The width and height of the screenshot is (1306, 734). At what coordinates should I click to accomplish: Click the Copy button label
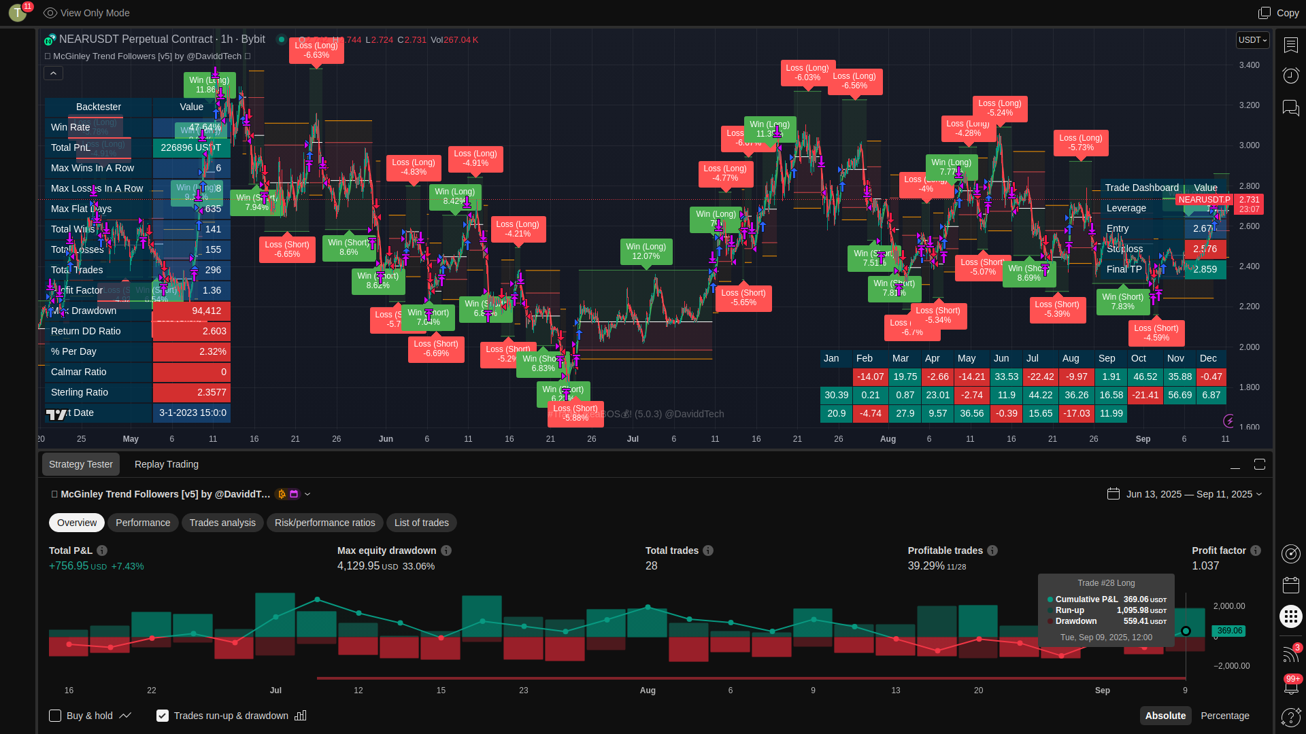click(1288, 13)
